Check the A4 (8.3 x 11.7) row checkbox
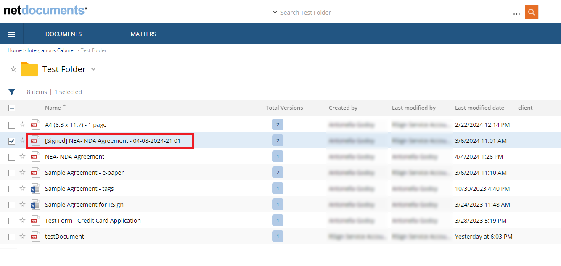The height and width of the screenshot is (266, 561). (12, 125)
